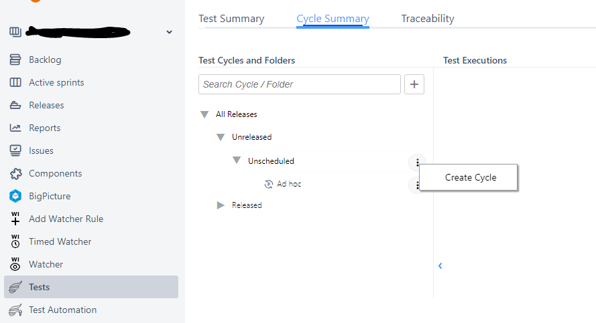Choose Create Cycle from the context menu
Viewport: 596px width, 323px height.
pyautogui.click(x=471, y=177)
